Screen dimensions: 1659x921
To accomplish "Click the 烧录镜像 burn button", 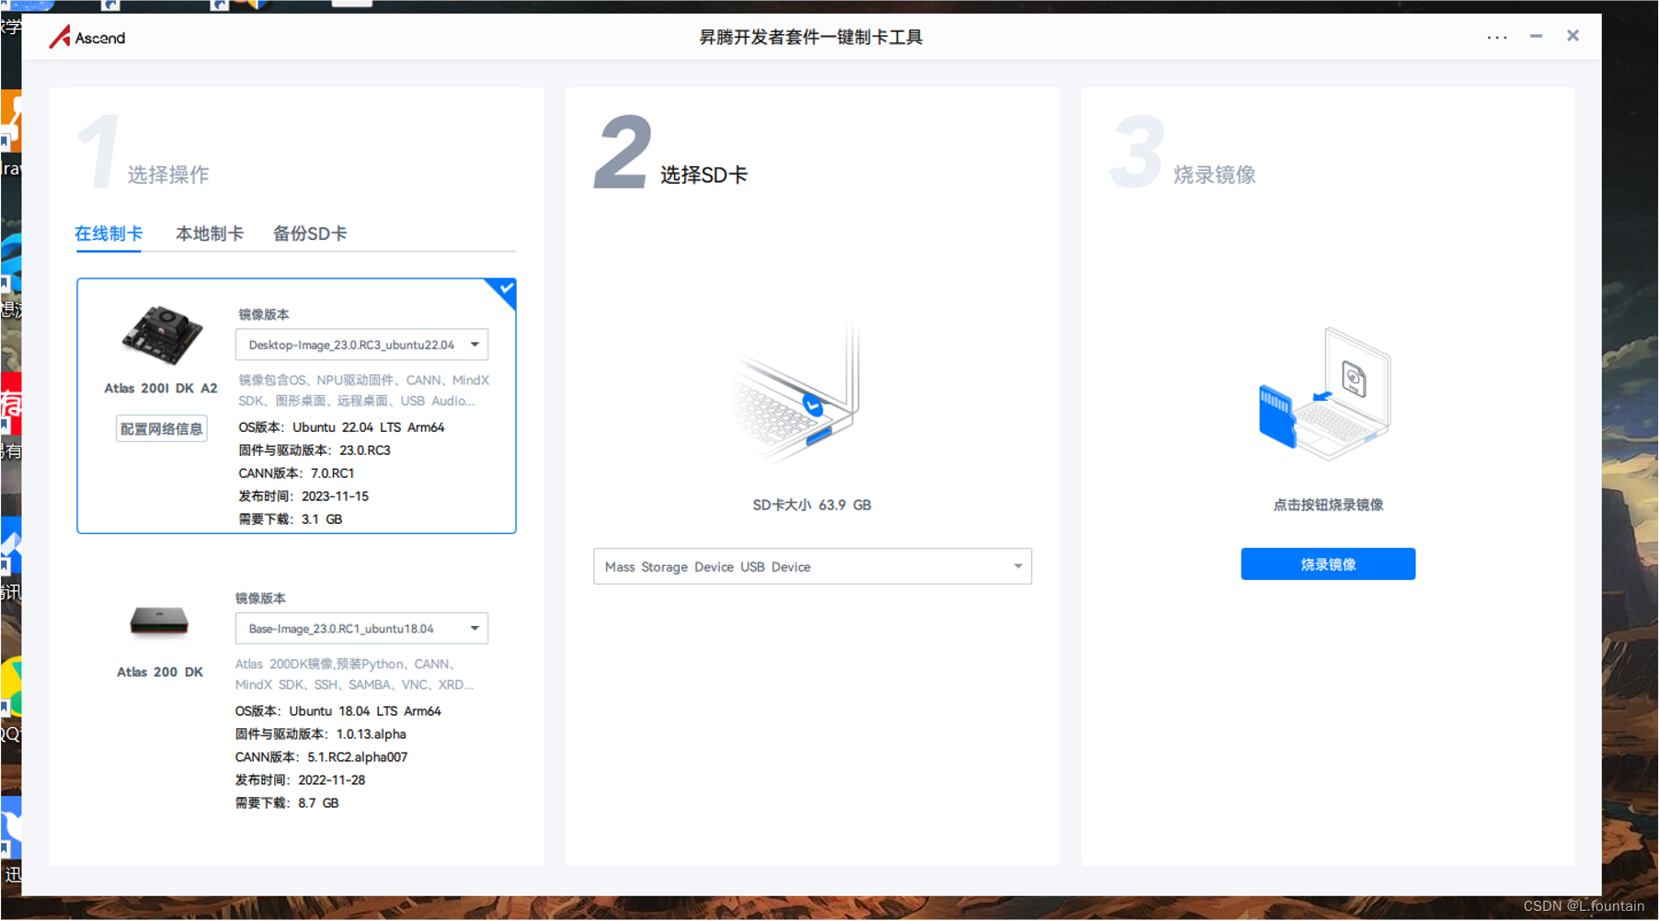I will 1328,564.
